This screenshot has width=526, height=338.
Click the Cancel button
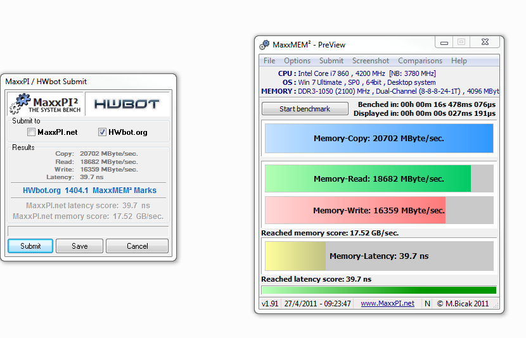(137, 246)
